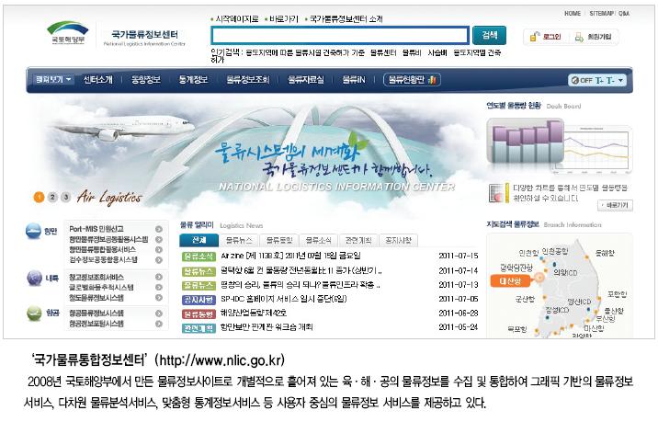Select 인천공항 on the map
Screen dimensions: 658x422
[x=555, y=251]
